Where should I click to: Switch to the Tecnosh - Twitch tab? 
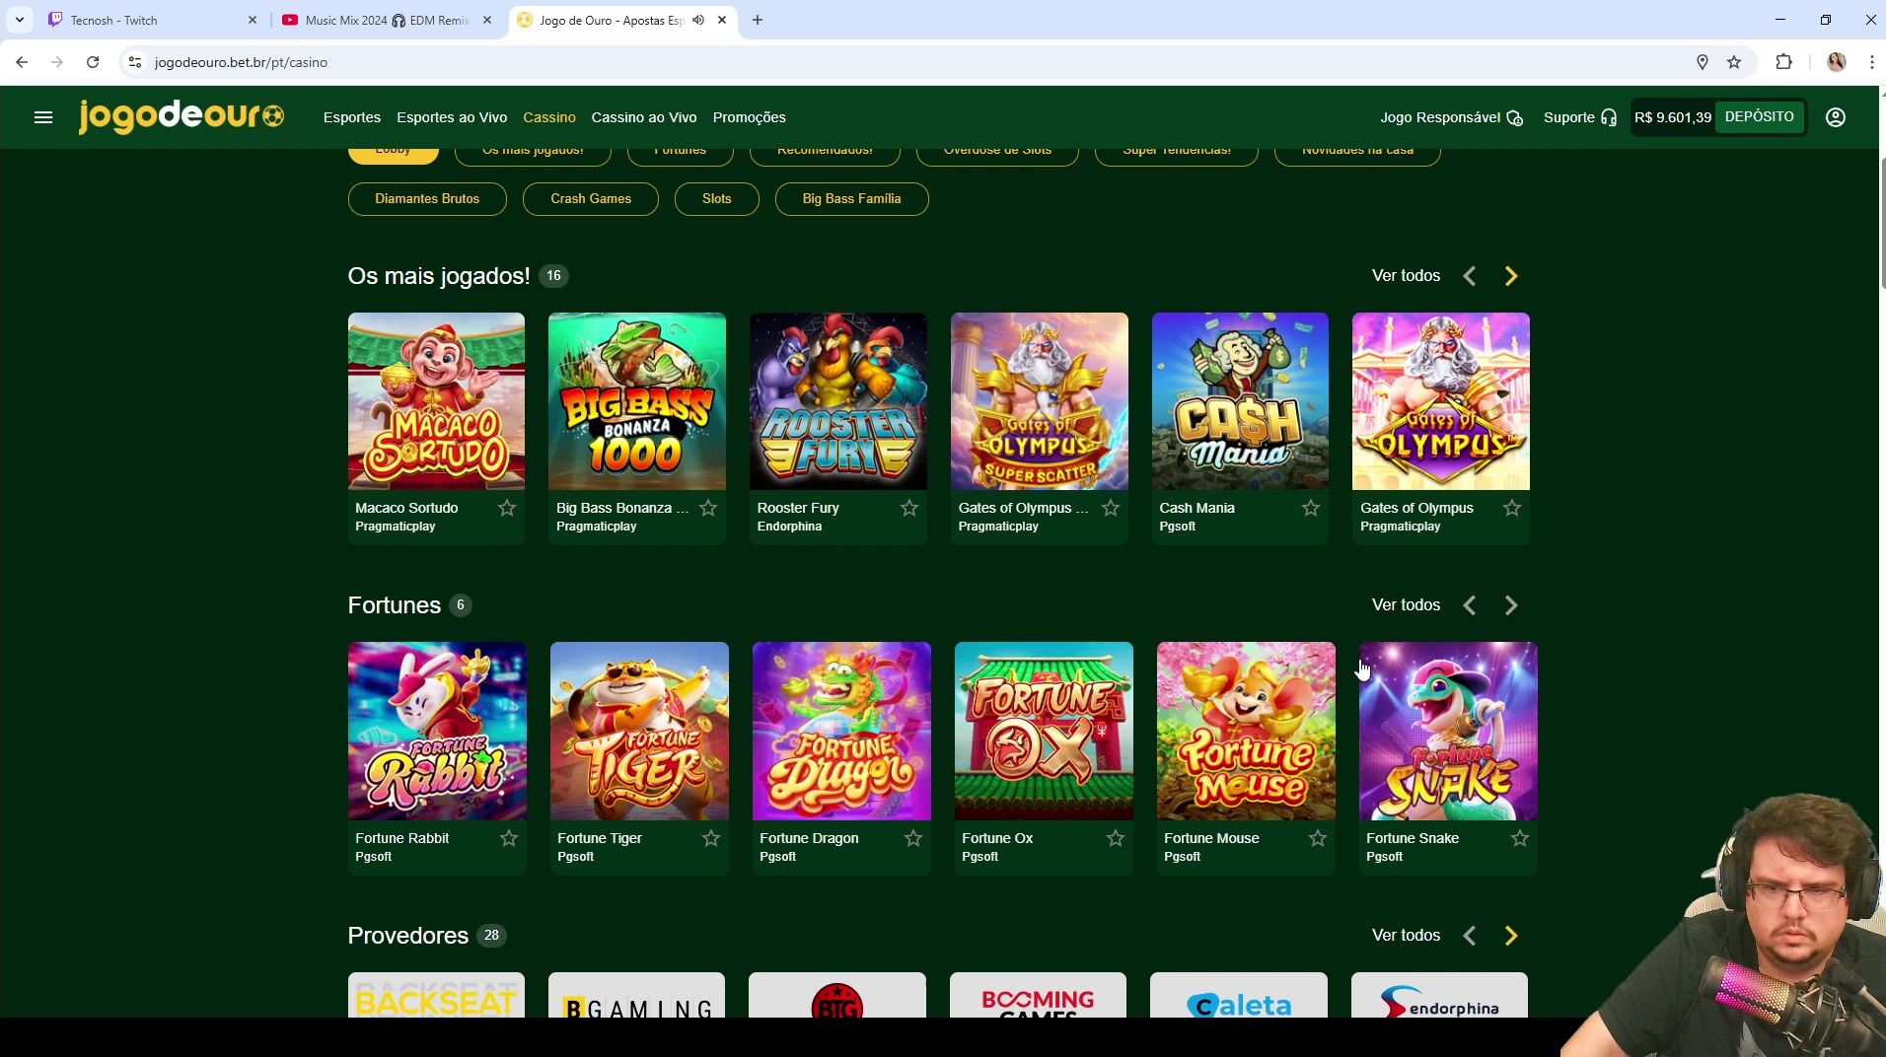pos(153,20)
